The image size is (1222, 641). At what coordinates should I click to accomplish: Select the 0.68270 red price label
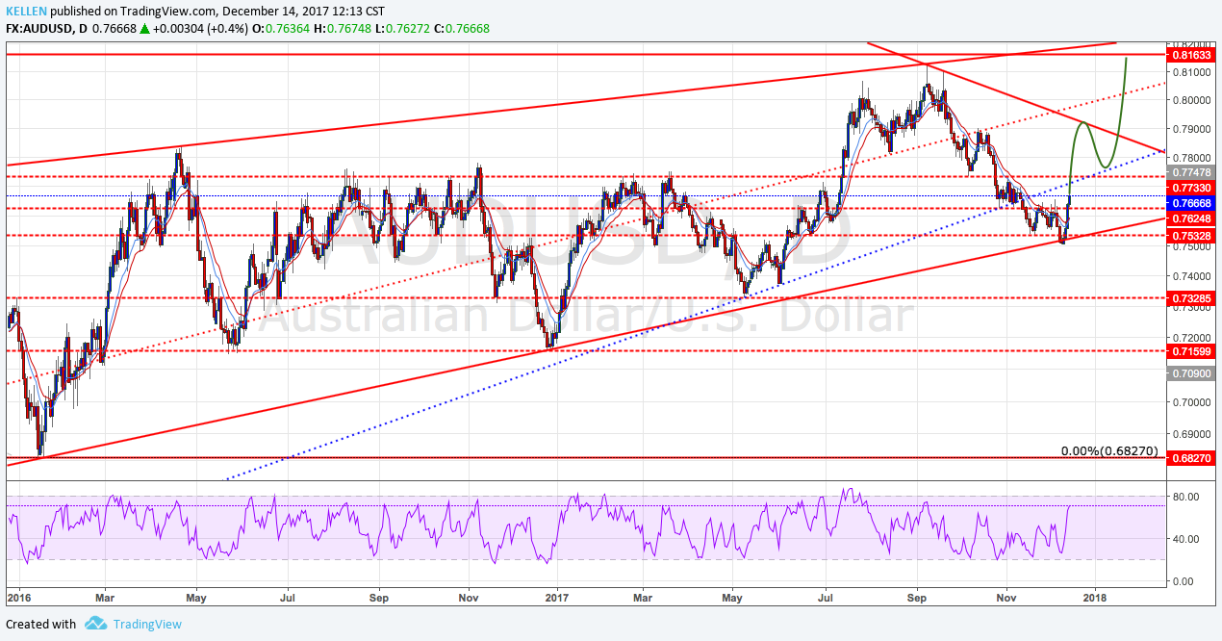click(1192, 458)
